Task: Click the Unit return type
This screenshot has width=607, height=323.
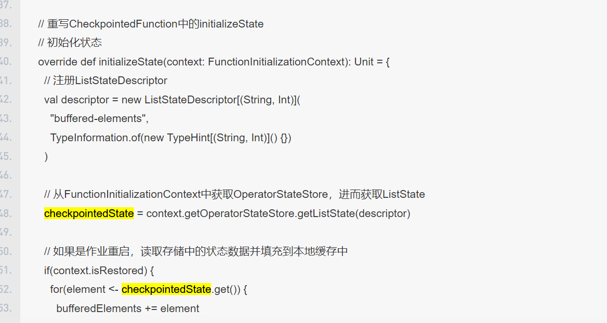Action: (x=364, y=62)
